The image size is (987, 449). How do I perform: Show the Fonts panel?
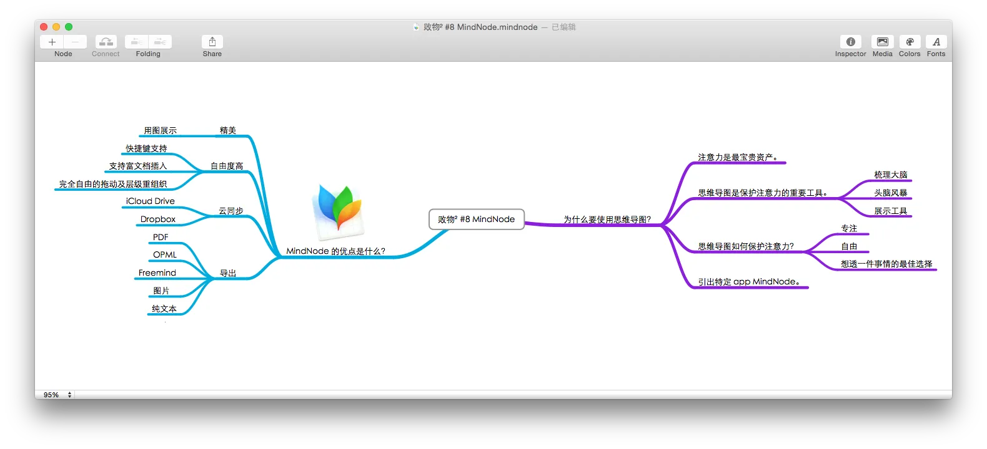936,42
